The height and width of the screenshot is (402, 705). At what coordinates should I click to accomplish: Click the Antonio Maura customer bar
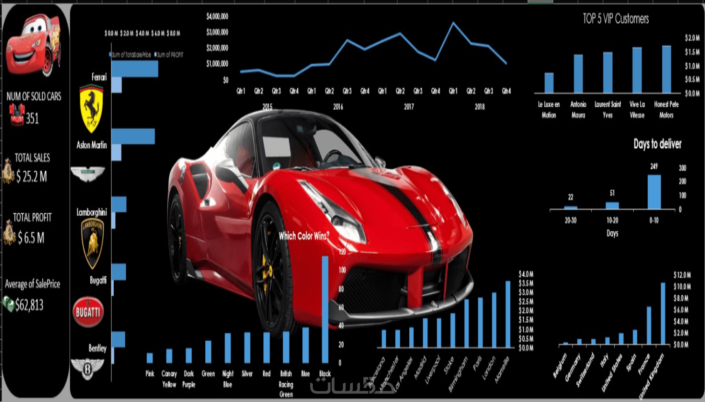coord(578,74)
